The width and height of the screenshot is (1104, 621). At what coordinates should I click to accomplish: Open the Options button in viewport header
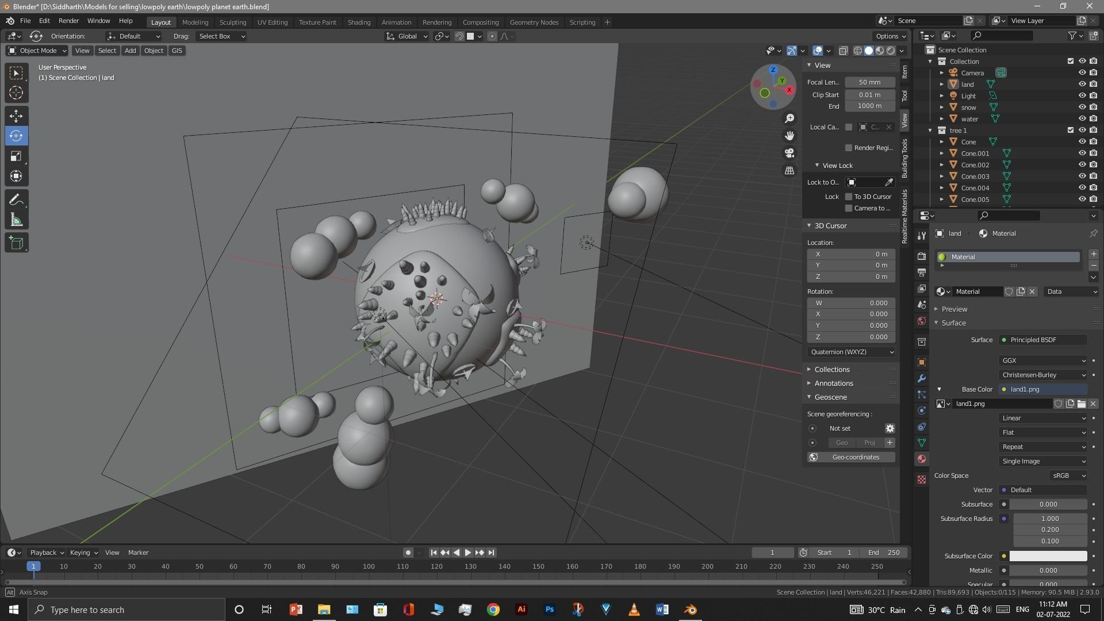891,36
